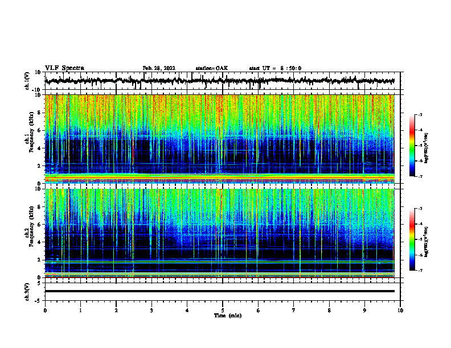This screenshot has height=348, width=451.
Task: Click the "4" kHz tick on ch.2 spectrogram axis
Action: tap(40, 242)
